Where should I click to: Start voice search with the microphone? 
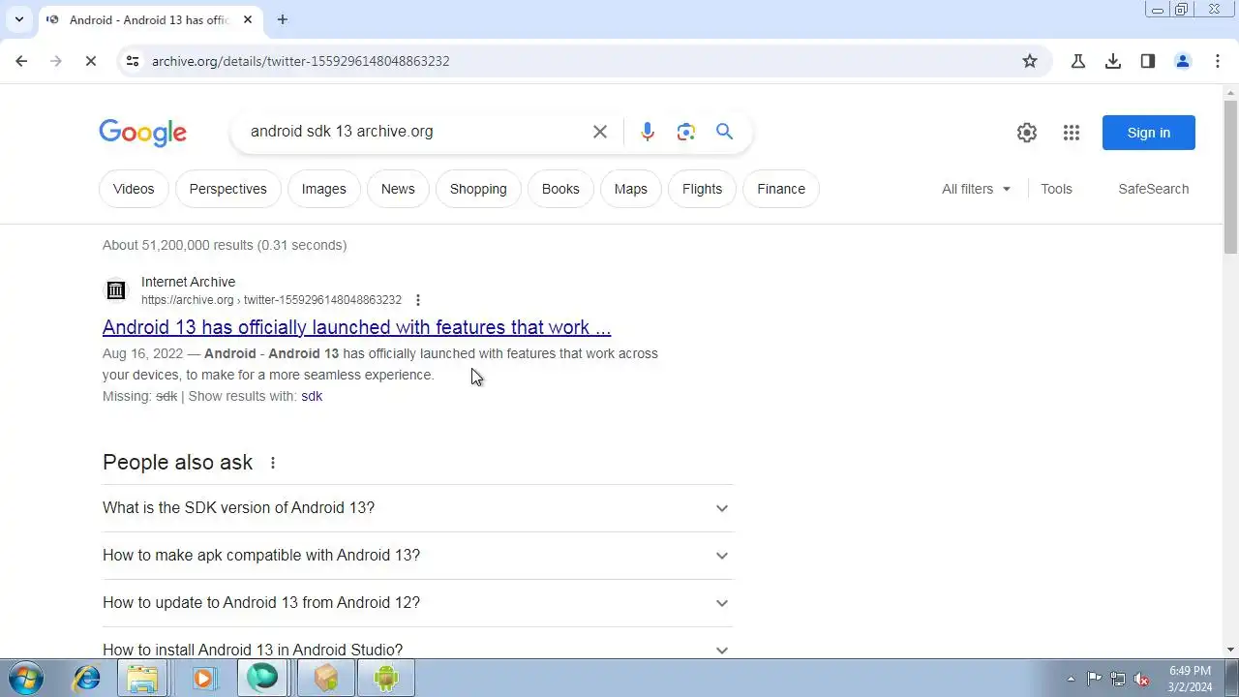[648, 132]
